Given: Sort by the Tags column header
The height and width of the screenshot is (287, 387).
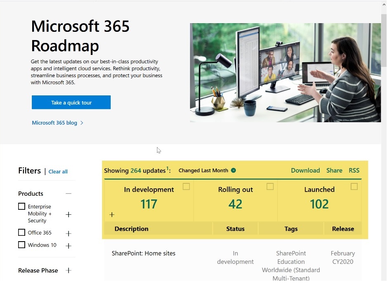Looking at the screenshot, I should pyautogui.click(x=291, y=229).
